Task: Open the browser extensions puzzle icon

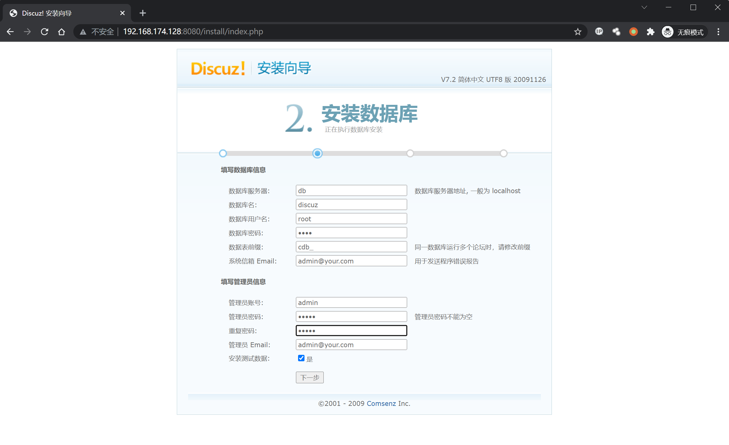Action: (651, 32)
